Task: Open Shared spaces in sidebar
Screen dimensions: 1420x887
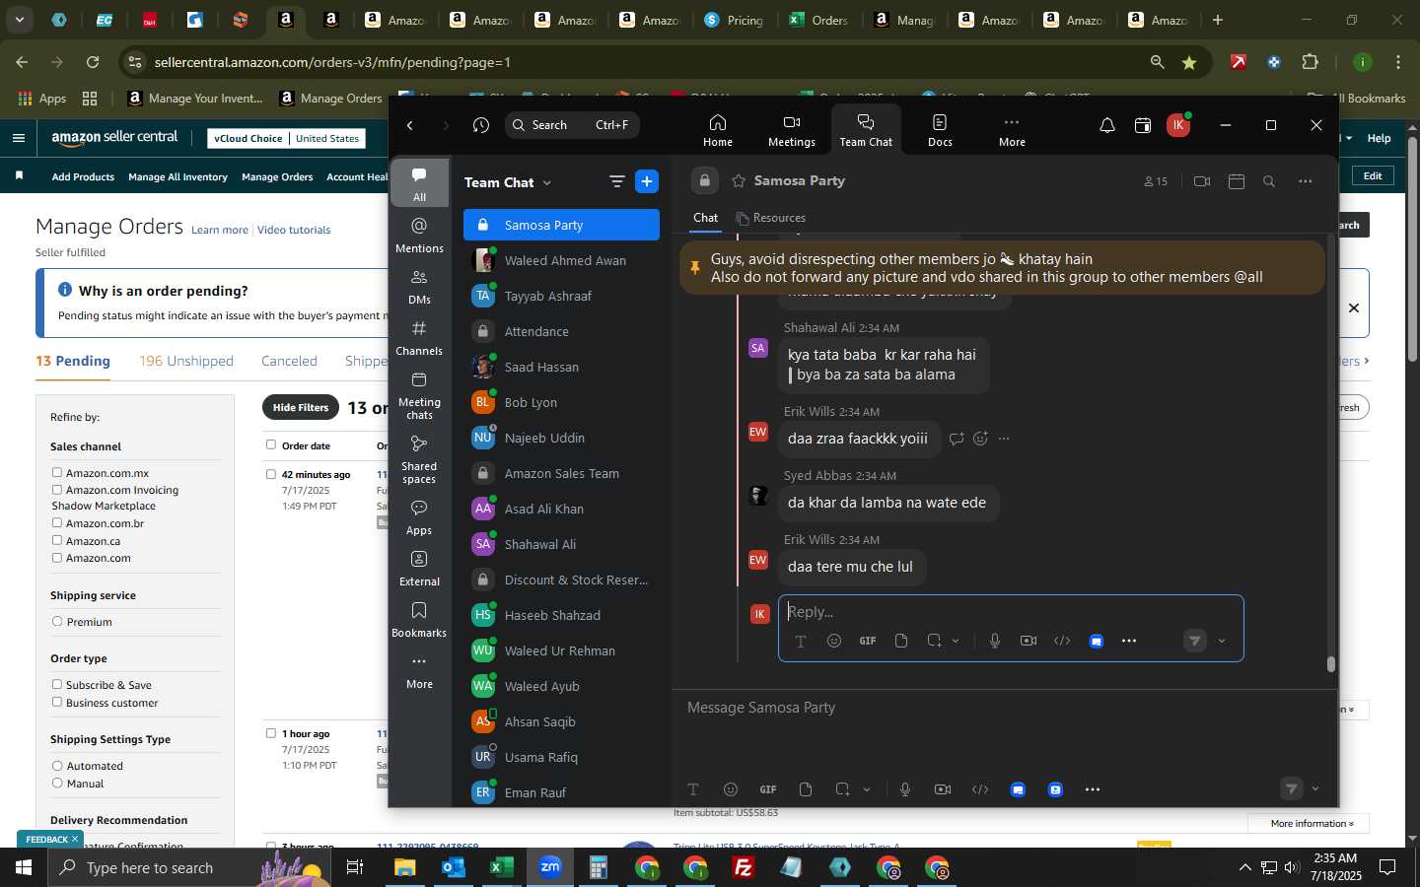Action: pos(419,459)
